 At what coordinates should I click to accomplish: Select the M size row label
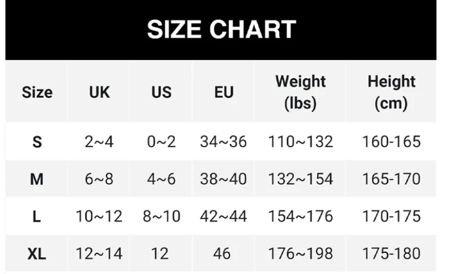click(37, 179)
